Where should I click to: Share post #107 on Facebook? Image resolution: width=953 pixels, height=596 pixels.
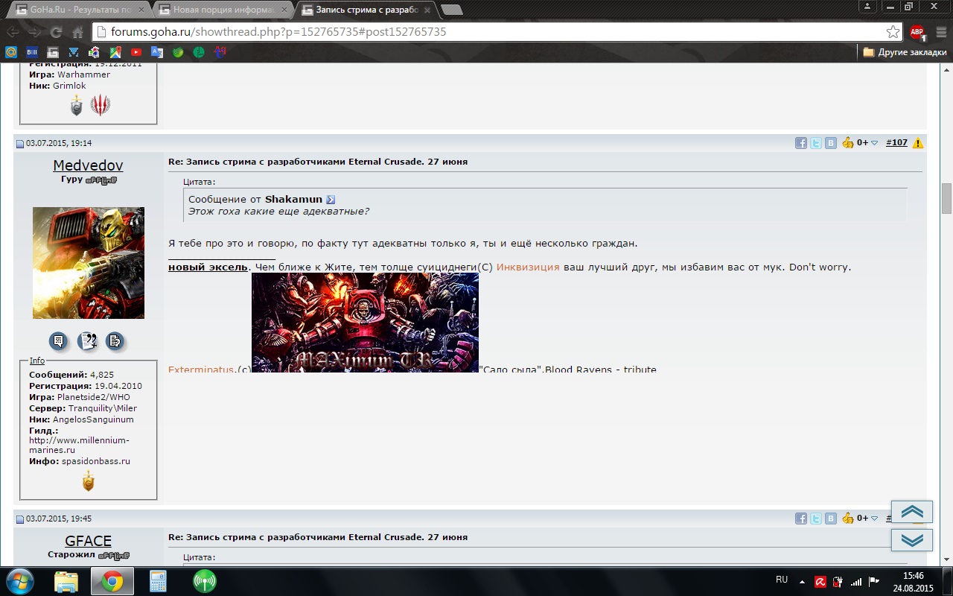(801, 143)
